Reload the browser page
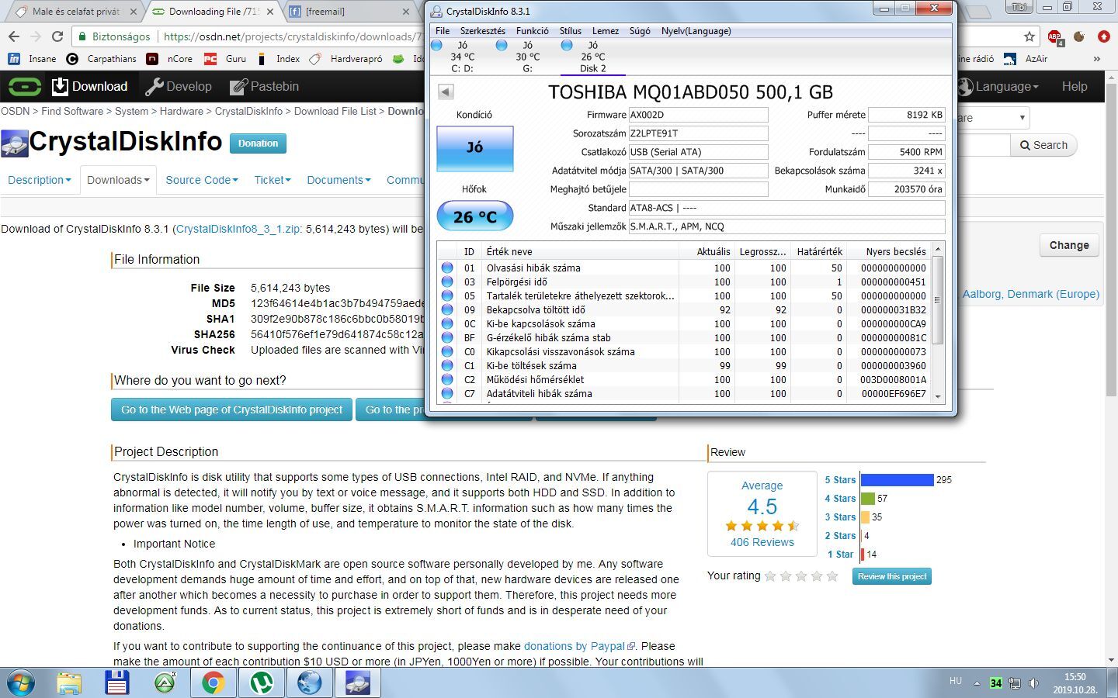This screenshot has width=1118, height=698. (x=57, y=36)
